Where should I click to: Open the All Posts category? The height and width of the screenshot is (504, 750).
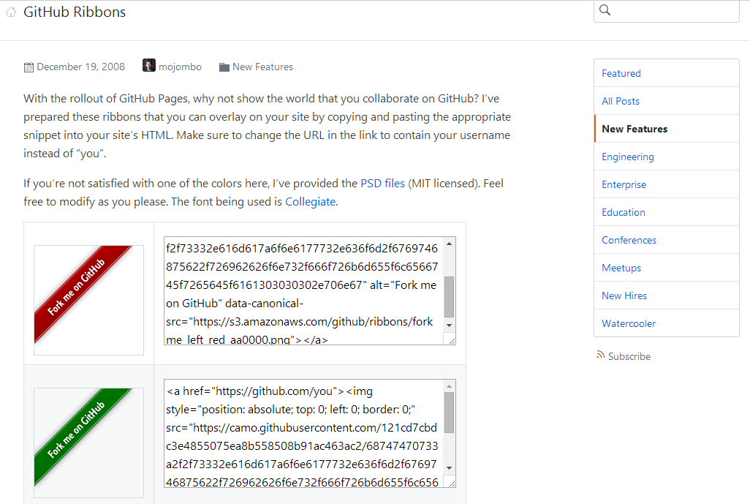pos(666,101)
